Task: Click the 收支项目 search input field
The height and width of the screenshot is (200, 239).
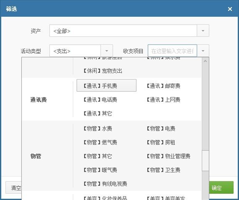Action: [172, 51]
